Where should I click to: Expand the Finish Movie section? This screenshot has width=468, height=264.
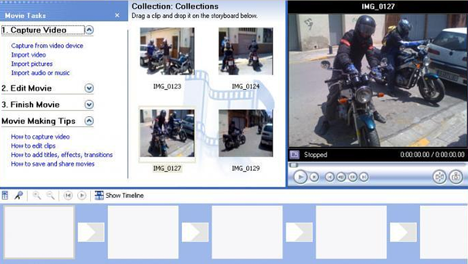click(x=89, y=104)
